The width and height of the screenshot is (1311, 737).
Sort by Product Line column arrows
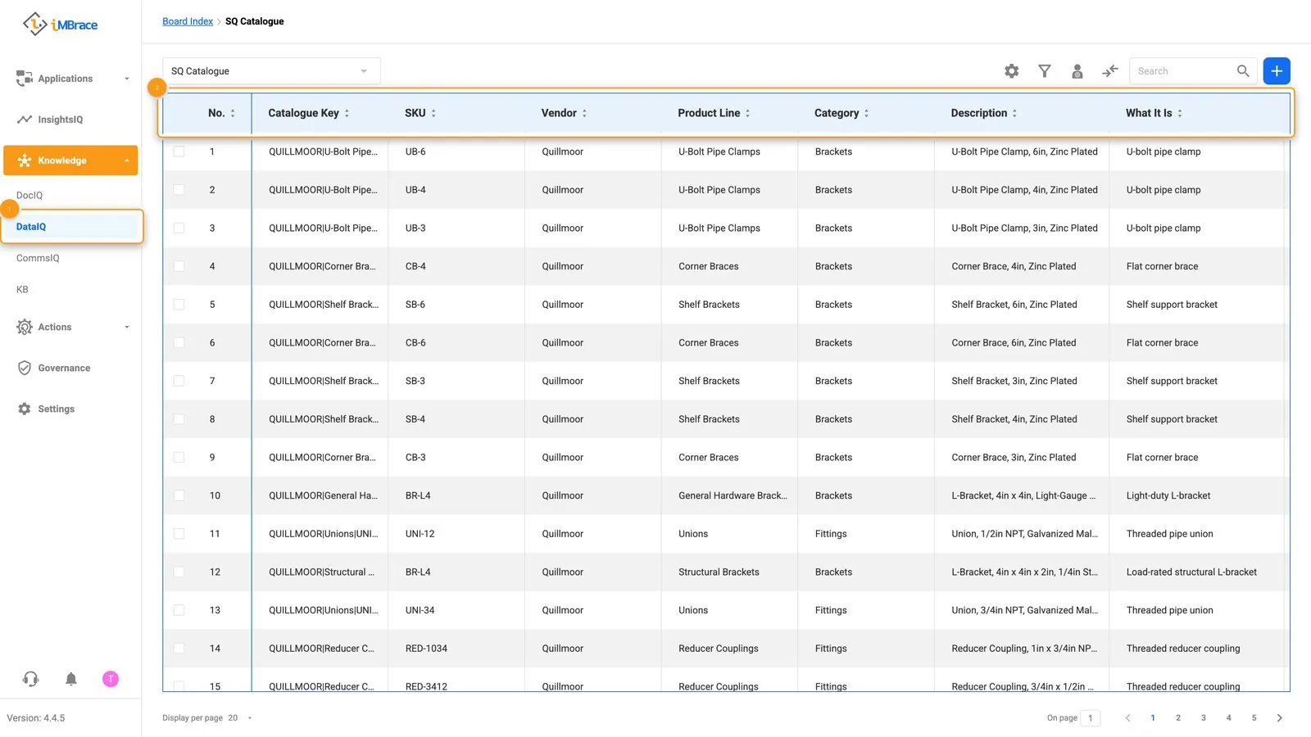coord(747,113)
